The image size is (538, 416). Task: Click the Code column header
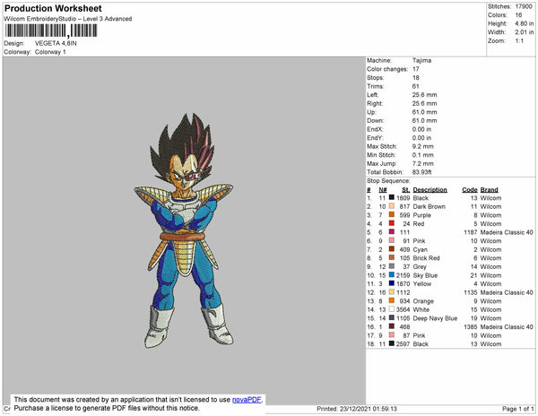(470, 190)
